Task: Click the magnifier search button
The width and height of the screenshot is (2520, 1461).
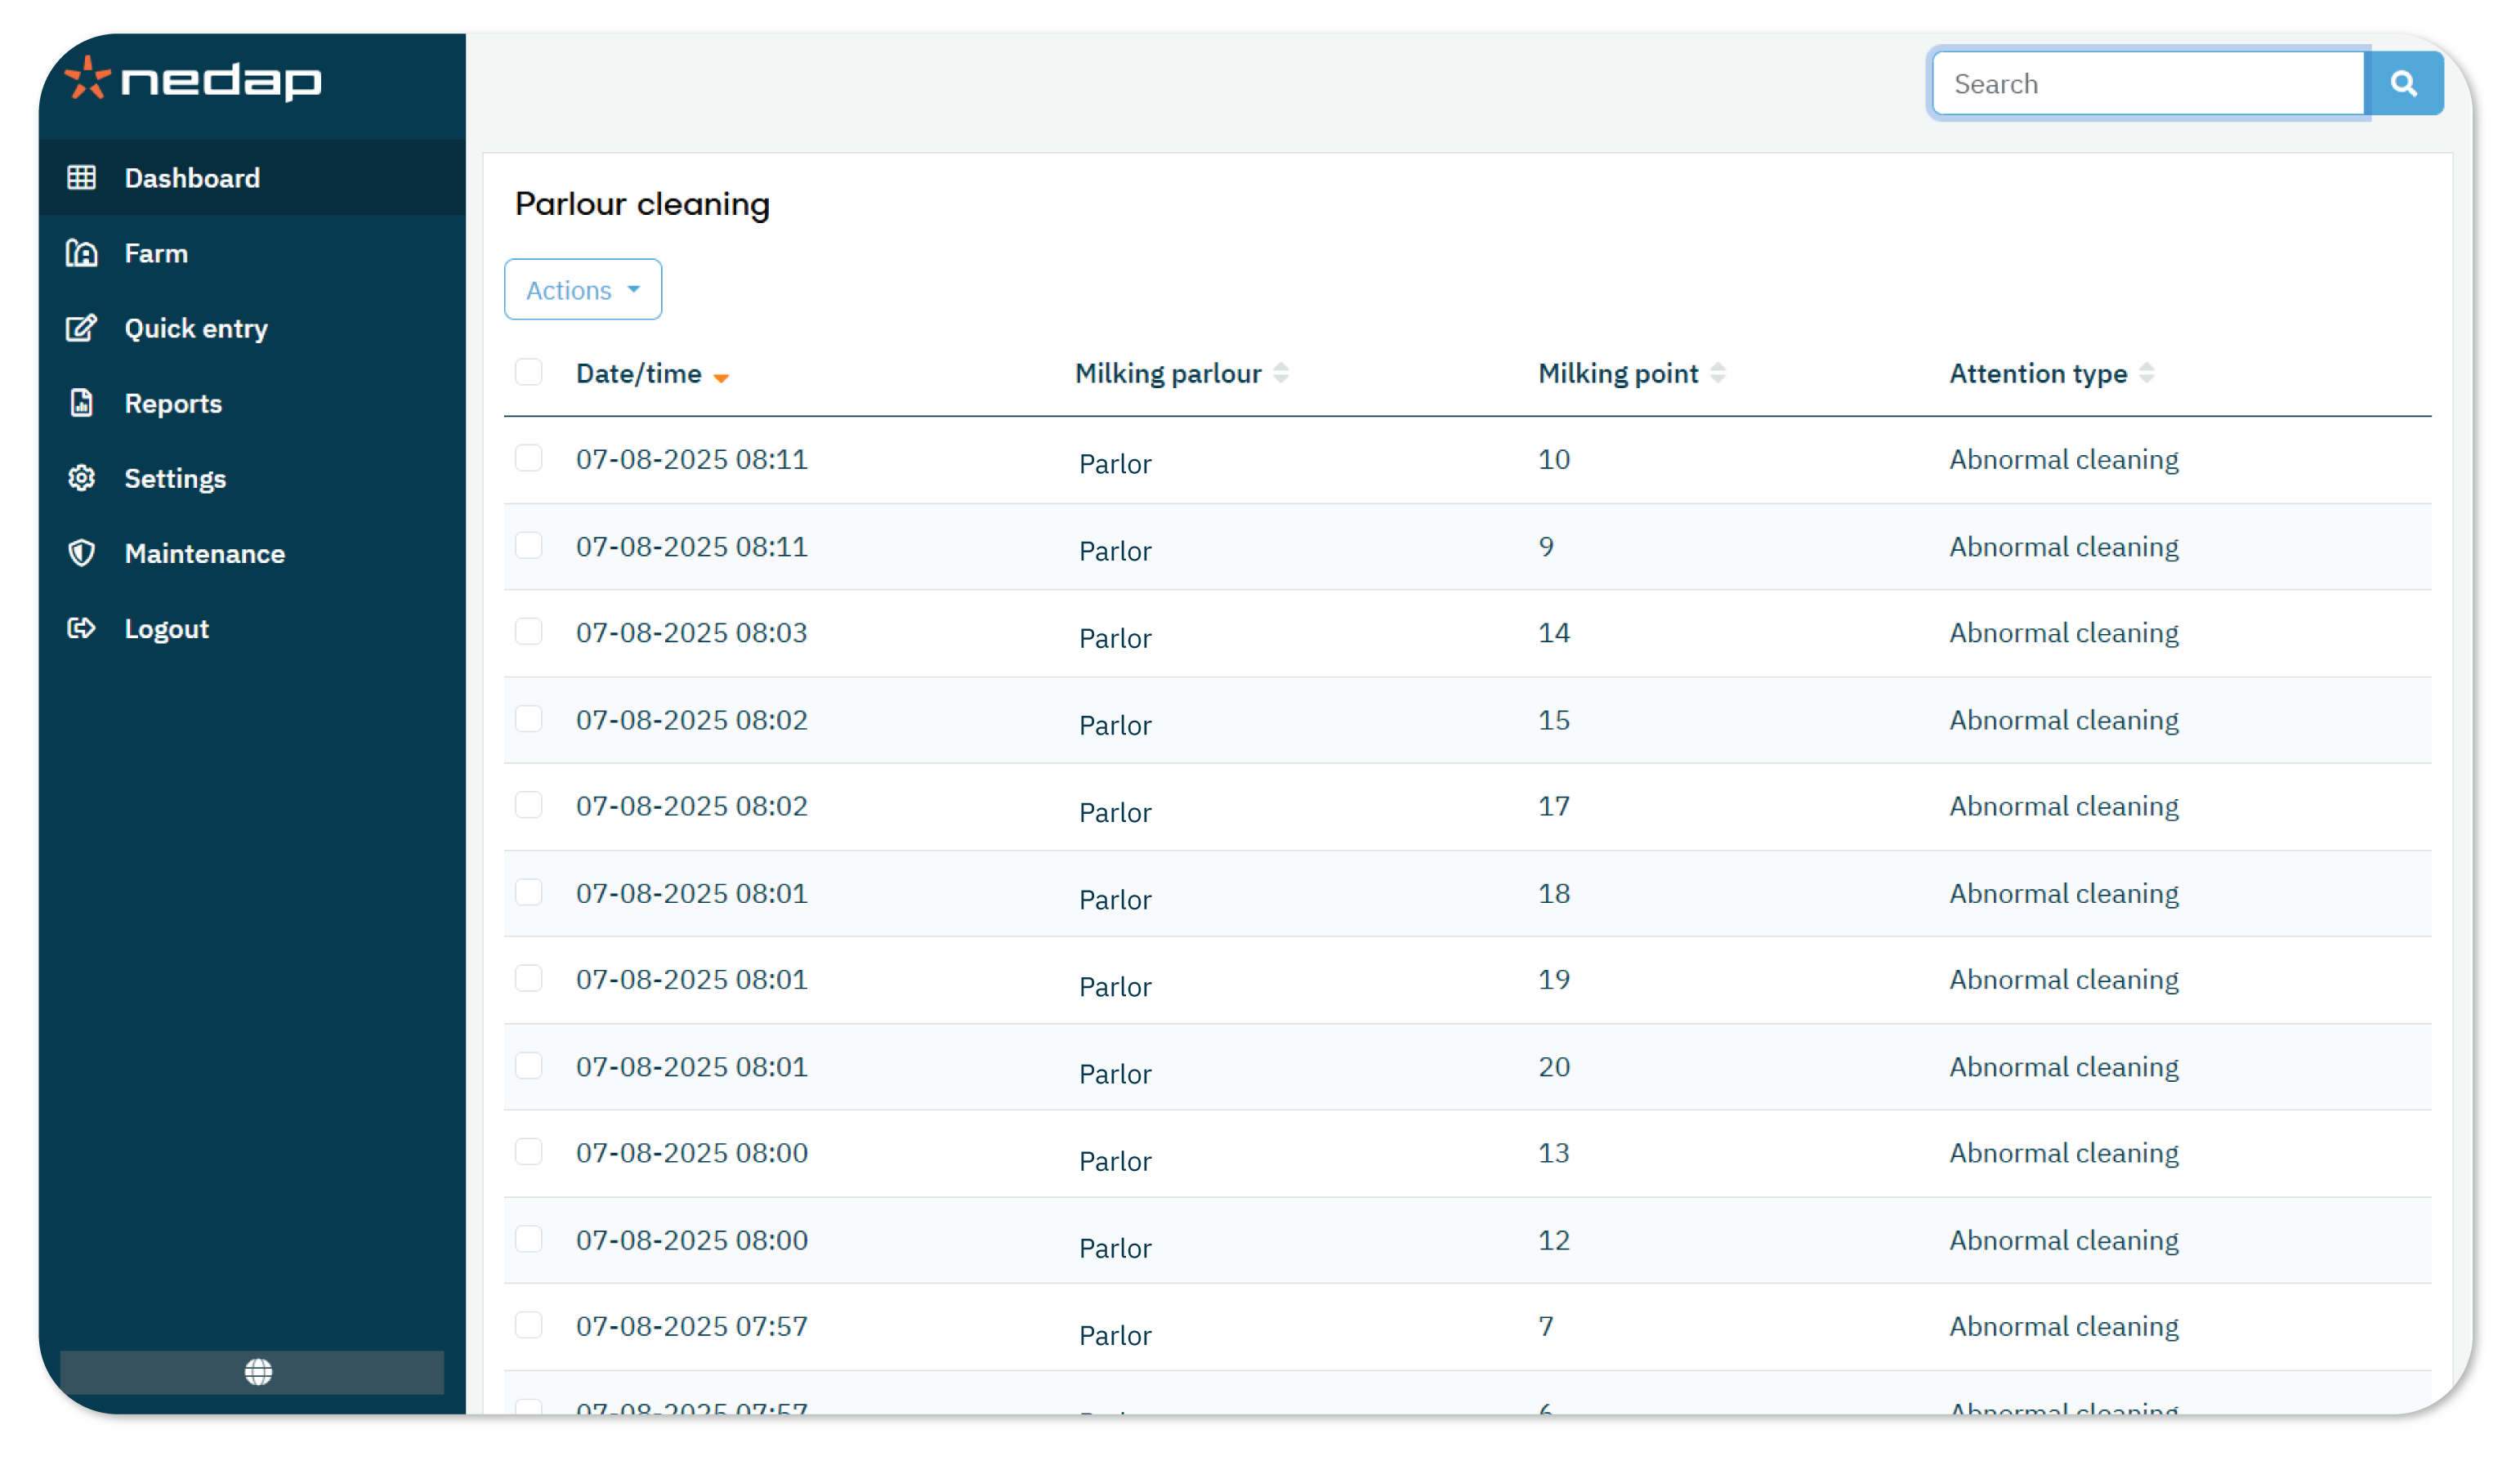Action: 2404,83
